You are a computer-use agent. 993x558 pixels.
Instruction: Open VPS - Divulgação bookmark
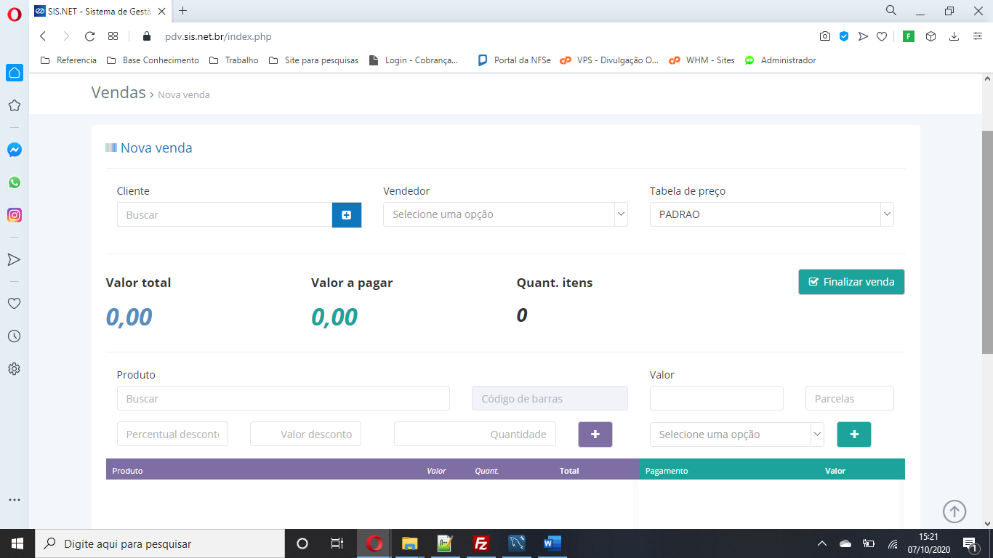coord(609,60)
